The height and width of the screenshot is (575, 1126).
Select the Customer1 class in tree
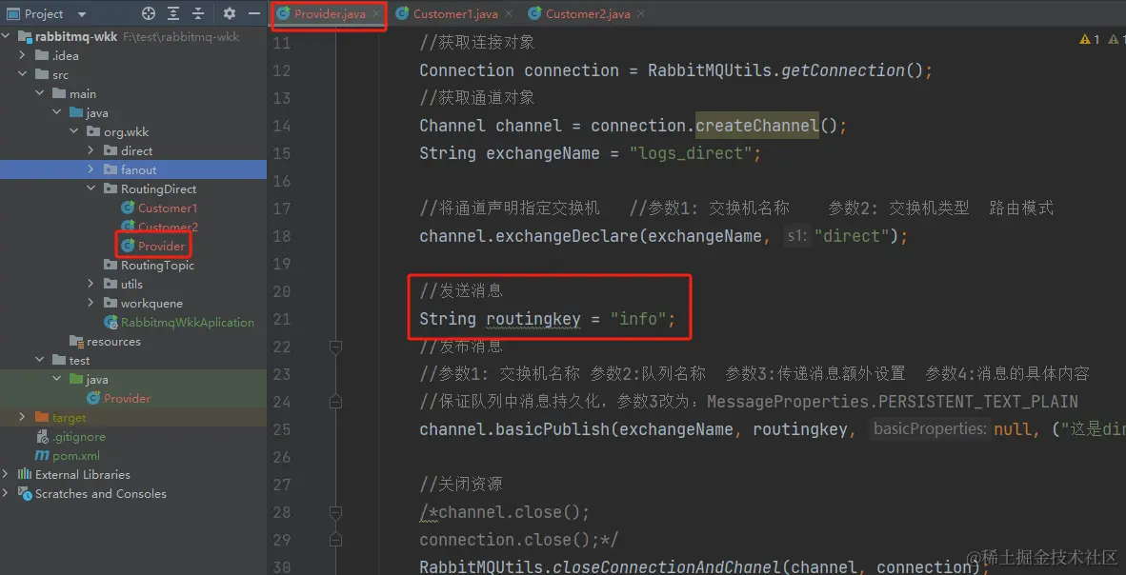pyautogui.click(x=168, y=208)
